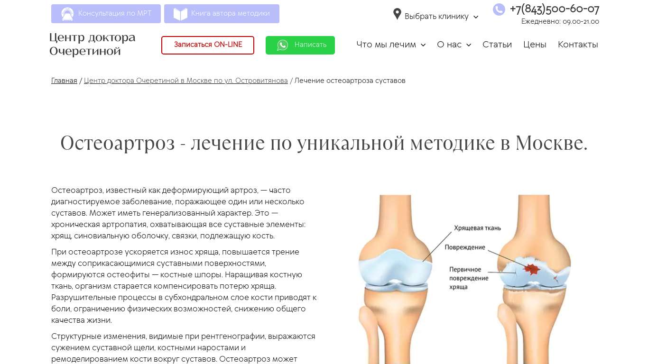Follow the Главная breadcrumb link
The width and height of the screenshot is (648, 364).
click(64, 81)
